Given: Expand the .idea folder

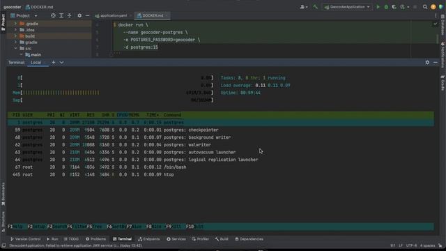Looking at the screenshot, I should coord(15,30).
